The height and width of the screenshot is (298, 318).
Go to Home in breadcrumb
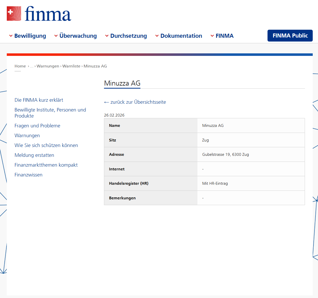point(20,66)
